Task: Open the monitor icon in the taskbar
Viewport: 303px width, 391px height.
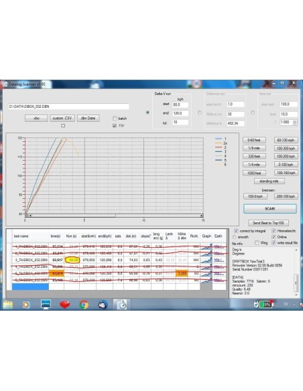Action: (46, 305)
